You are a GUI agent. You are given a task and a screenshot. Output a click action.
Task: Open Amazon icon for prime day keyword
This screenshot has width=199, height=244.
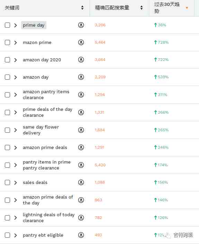click(x=81, y=25)
